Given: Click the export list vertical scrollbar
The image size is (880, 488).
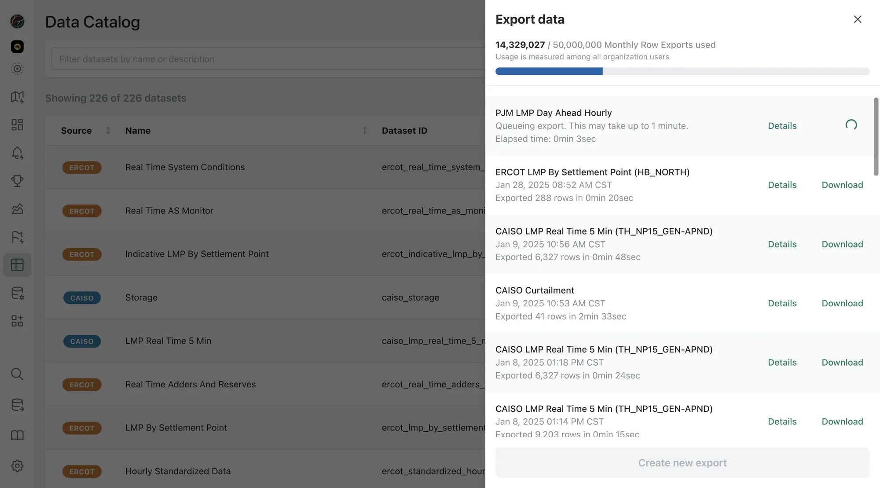Looking at the screenshot, I should (876, 136).
